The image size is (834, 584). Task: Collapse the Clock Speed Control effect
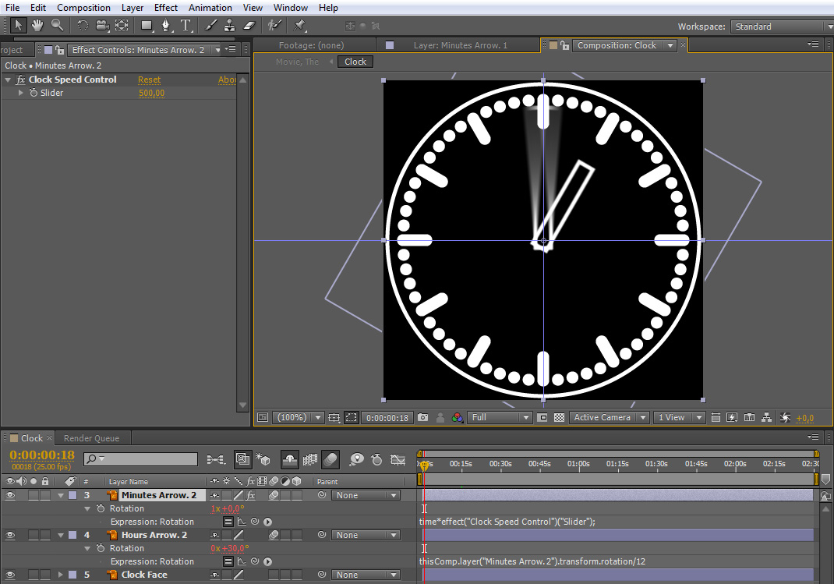[8, 80]
